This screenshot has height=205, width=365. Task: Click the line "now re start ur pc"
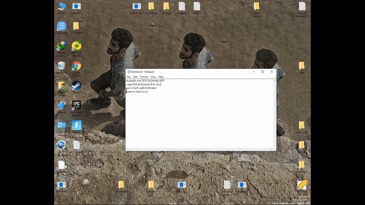137,92
